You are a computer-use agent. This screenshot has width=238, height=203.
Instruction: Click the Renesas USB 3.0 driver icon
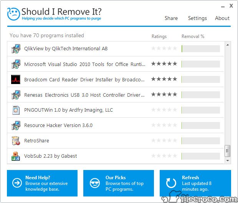(x=16, y=95)
